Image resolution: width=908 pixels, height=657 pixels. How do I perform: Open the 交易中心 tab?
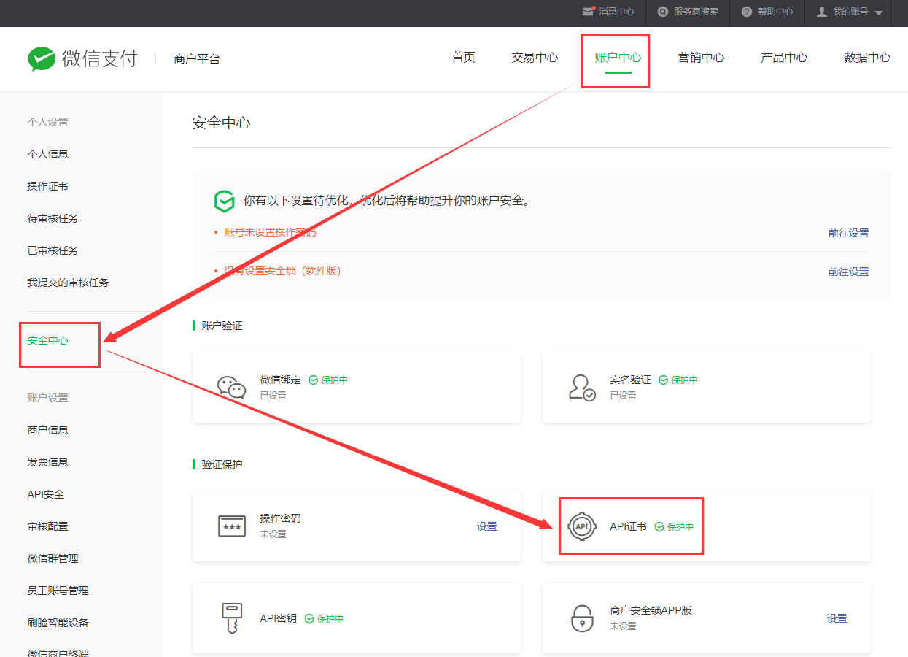pos(535,58)
